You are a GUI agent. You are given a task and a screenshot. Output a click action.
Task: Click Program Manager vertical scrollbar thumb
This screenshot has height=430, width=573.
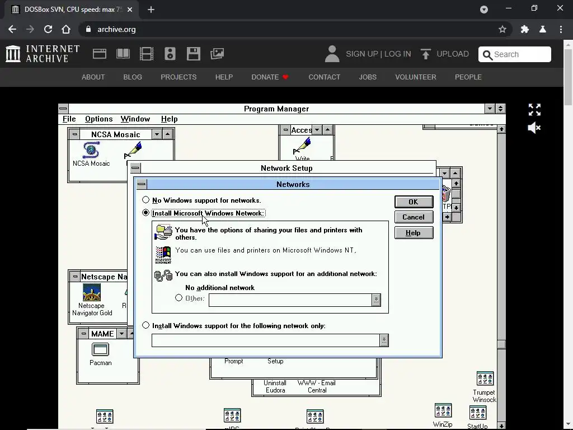pyautogui.click(x=502, y=344)
